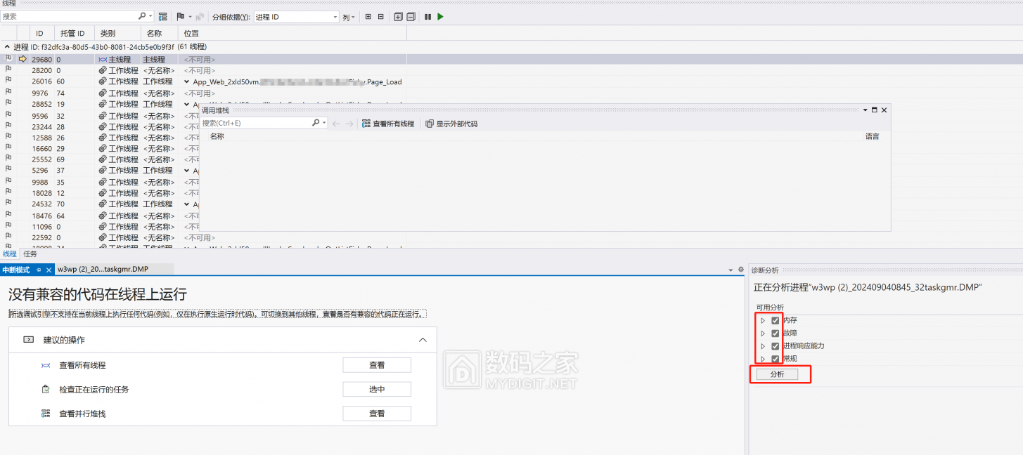This screenshot has width=1023, height=455.
Task: Switch to the 任务 bottom tab
Action: tap(30, 254)
